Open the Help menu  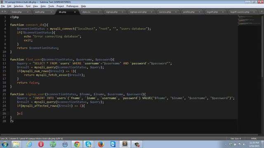click(83, 6)
